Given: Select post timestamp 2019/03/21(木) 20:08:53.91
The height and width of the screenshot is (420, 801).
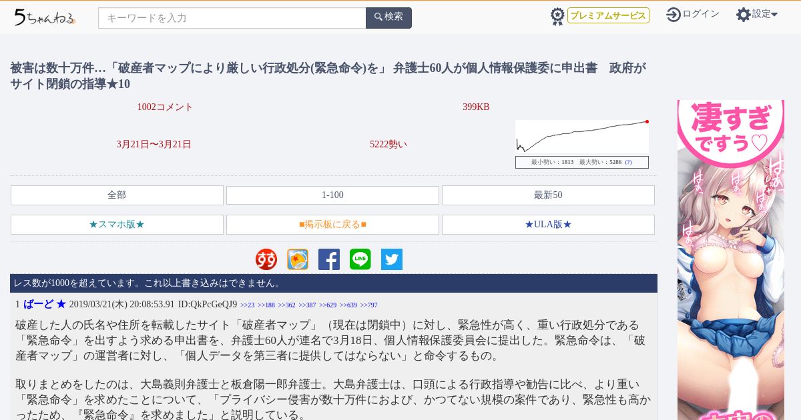Looking at the screenshot, I should pyautogui.click(x=121, y=305).
